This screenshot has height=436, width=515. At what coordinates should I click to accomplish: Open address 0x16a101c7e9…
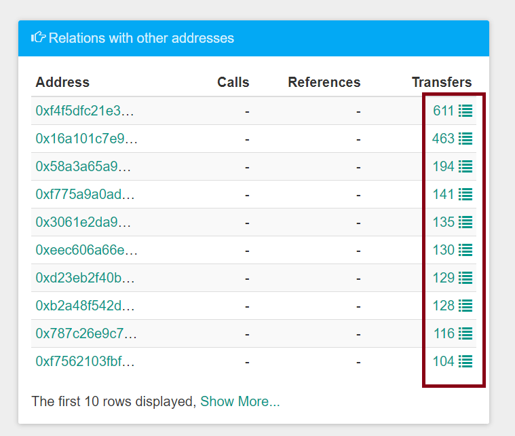tap(86, 139)
